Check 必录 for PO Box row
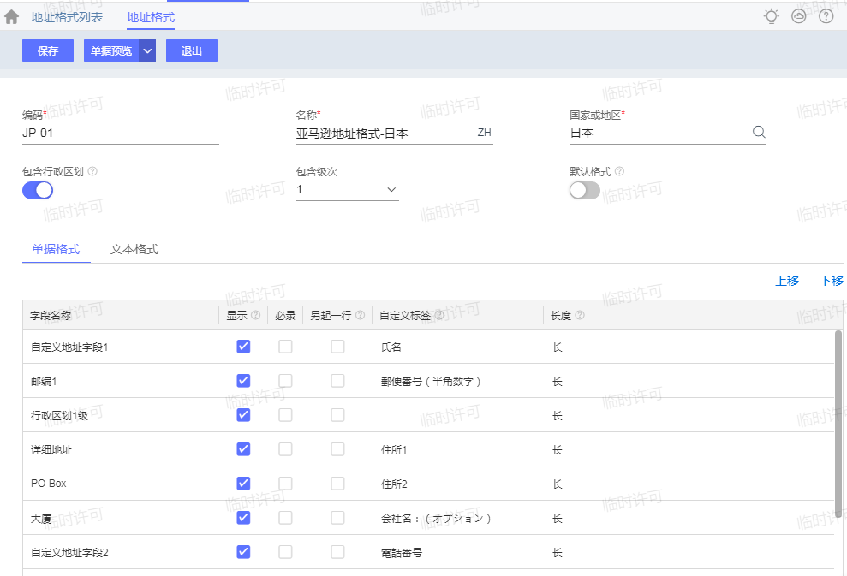Viewport: 847px width, 576px height. point(285,484)
